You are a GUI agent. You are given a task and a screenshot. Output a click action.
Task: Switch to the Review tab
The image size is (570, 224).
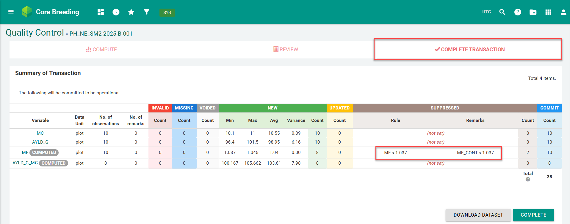[286, 50]
